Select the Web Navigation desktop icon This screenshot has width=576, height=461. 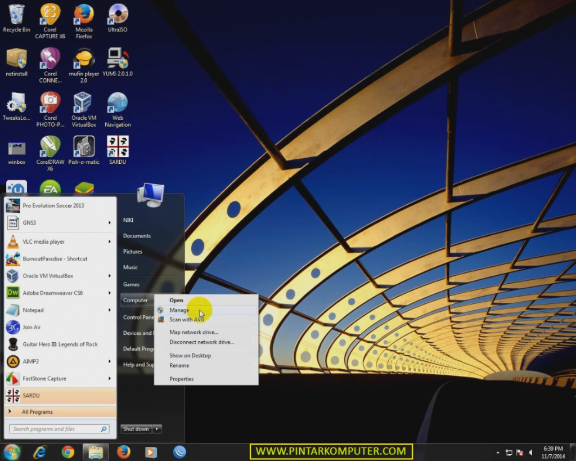pos(118,110)
